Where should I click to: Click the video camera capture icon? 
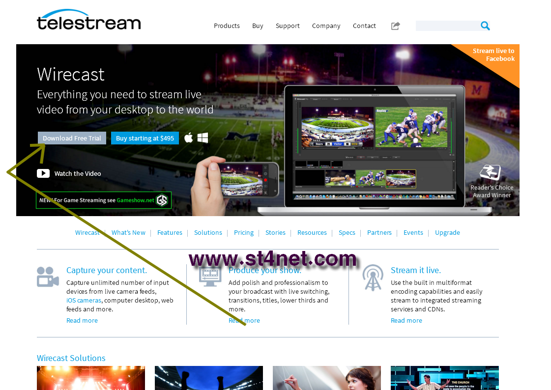coord(48,277)
